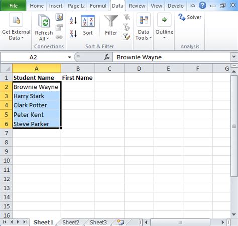
Task: Click horizontal scrollbar left arrow
Action: coord(146,222)
